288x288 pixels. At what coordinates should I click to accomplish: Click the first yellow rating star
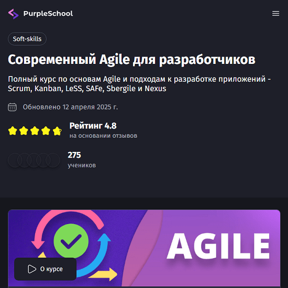coord(13,131)
